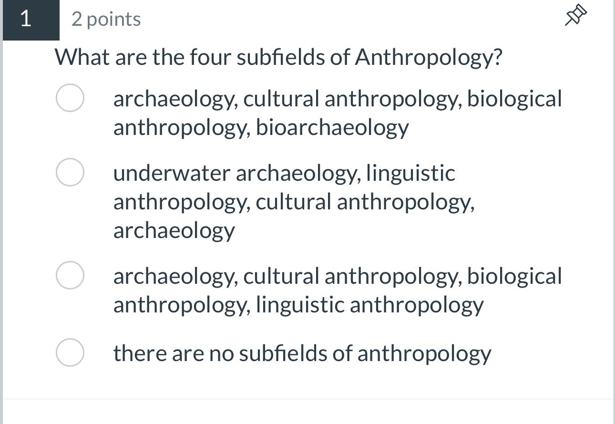
Task: Click the question text about four subfields
Action: pyautogui.click(x=278, y=56)
